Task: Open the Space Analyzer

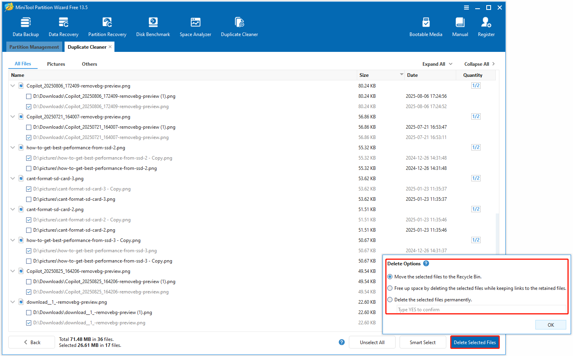Action: pyautogui.click(x=195, y=26)
